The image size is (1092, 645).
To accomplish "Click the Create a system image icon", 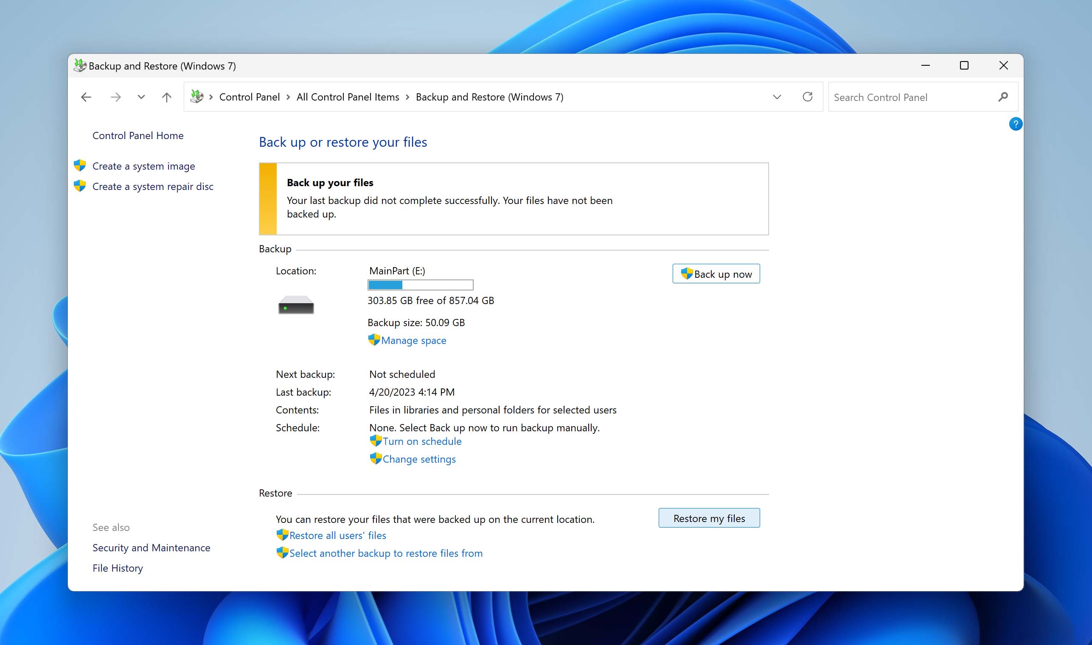I will [x=79, y=165].
